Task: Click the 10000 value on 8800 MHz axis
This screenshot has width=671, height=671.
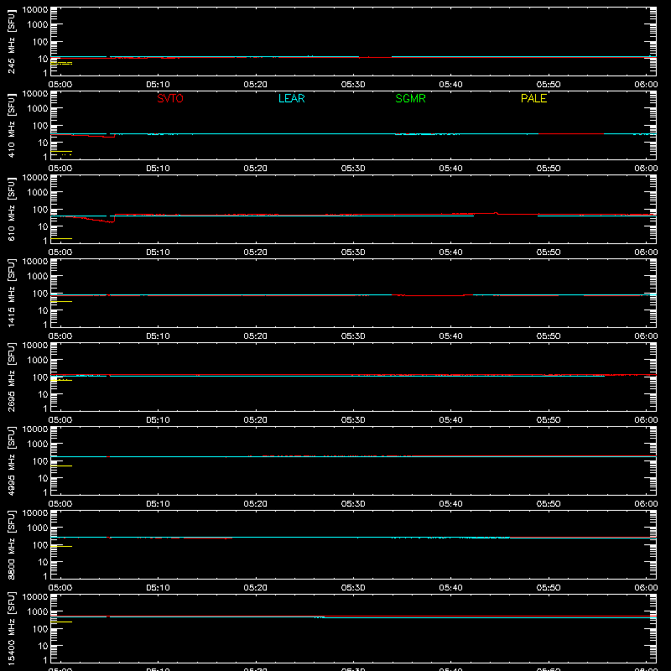Action: click(x=35, y=513)
